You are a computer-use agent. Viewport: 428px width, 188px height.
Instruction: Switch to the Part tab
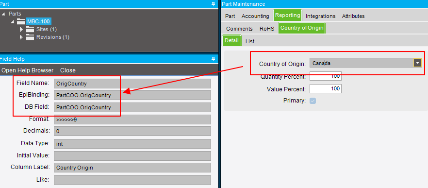(x=230, y=16)
